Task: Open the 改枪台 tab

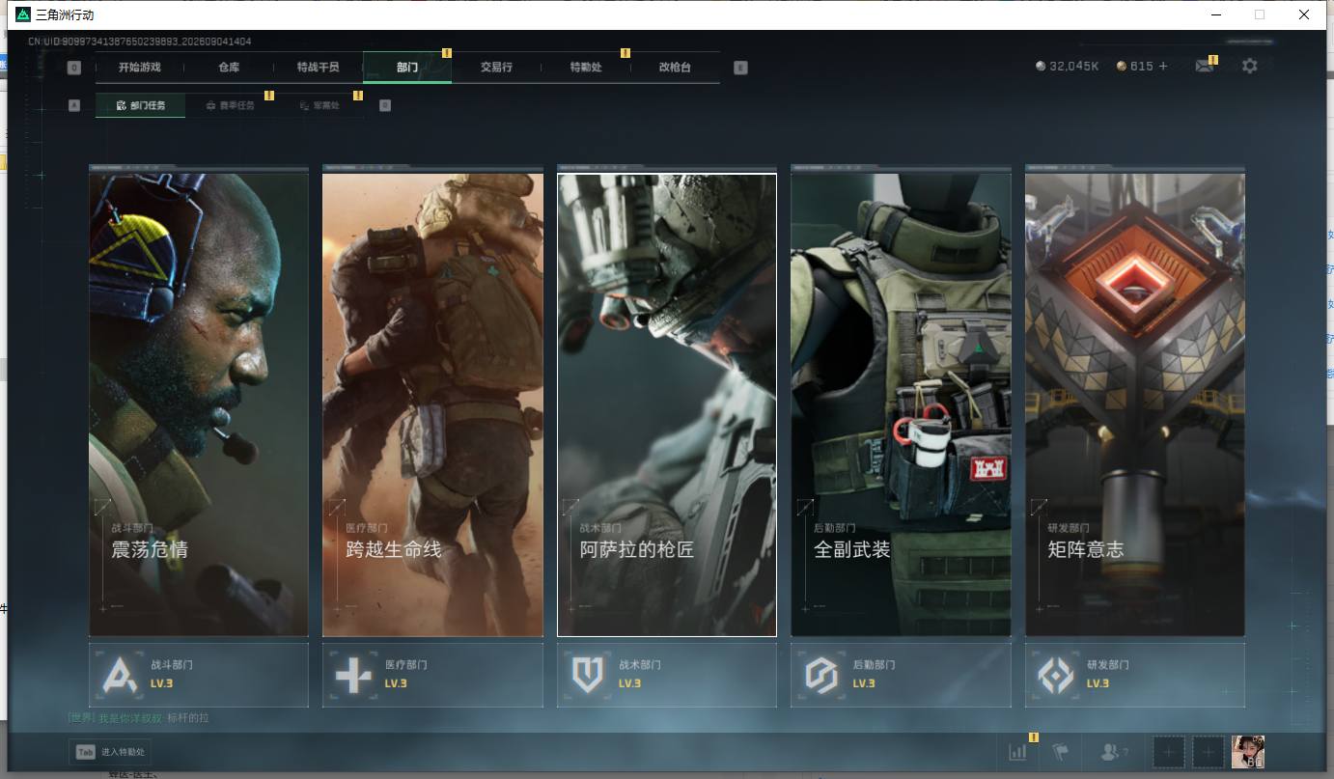Action: click(x=675, y=68)
